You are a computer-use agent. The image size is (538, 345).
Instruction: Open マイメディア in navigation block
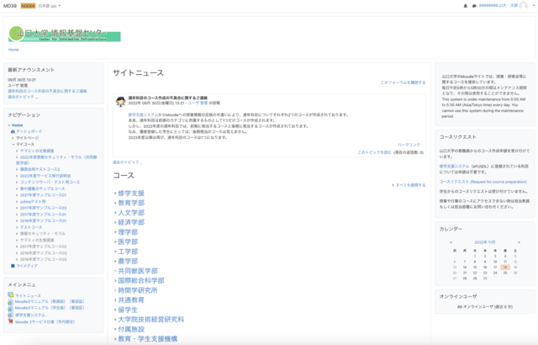coord(27,266)
